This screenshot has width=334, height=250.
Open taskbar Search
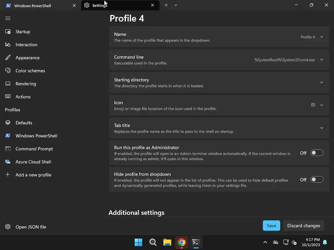[153, 242]
